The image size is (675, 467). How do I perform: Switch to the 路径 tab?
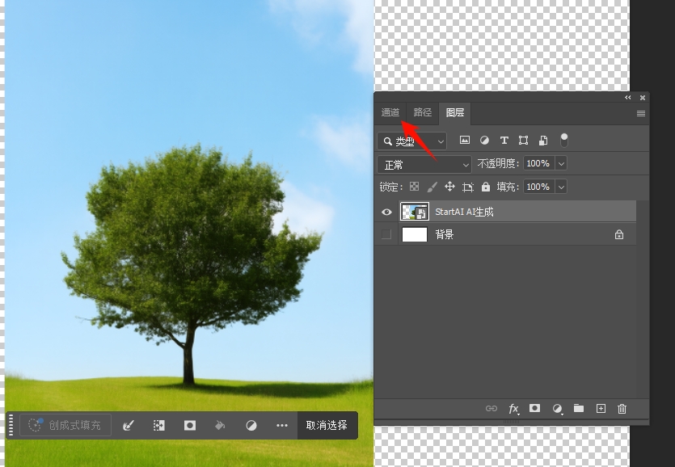pos(423,112)
